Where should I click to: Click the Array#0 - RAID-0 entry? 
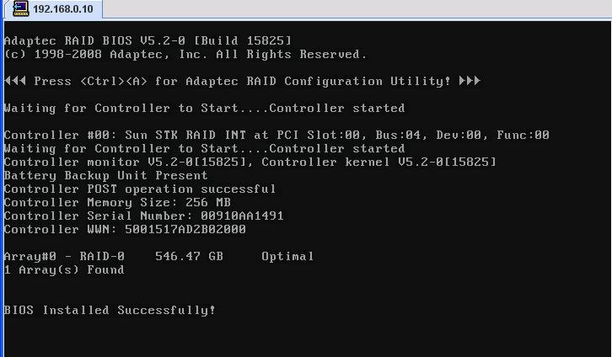(x=64, y=256)
